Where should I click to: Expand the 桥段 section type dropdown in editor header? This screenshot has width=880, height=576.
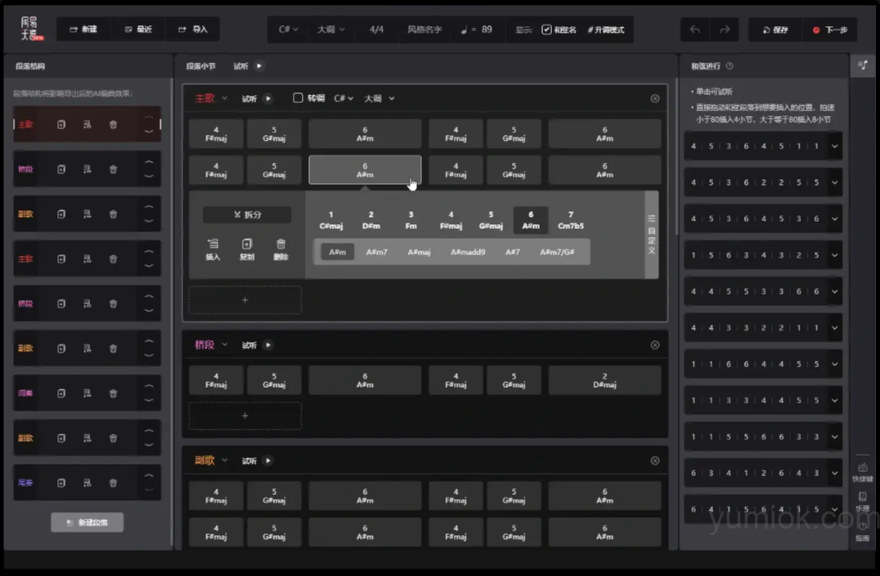click(x=224, y=344)
